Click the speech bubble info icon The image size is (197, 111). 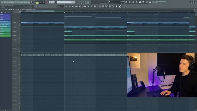(147, 2)
